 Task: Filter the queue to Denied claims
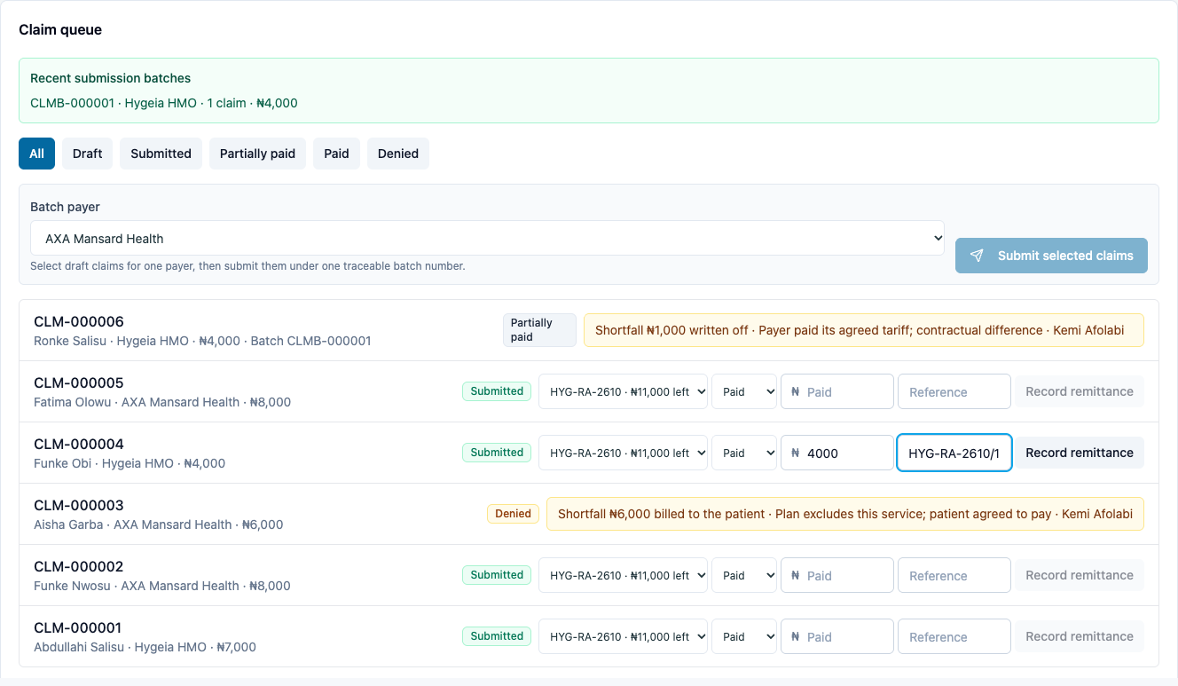click(x=398, y=154)
